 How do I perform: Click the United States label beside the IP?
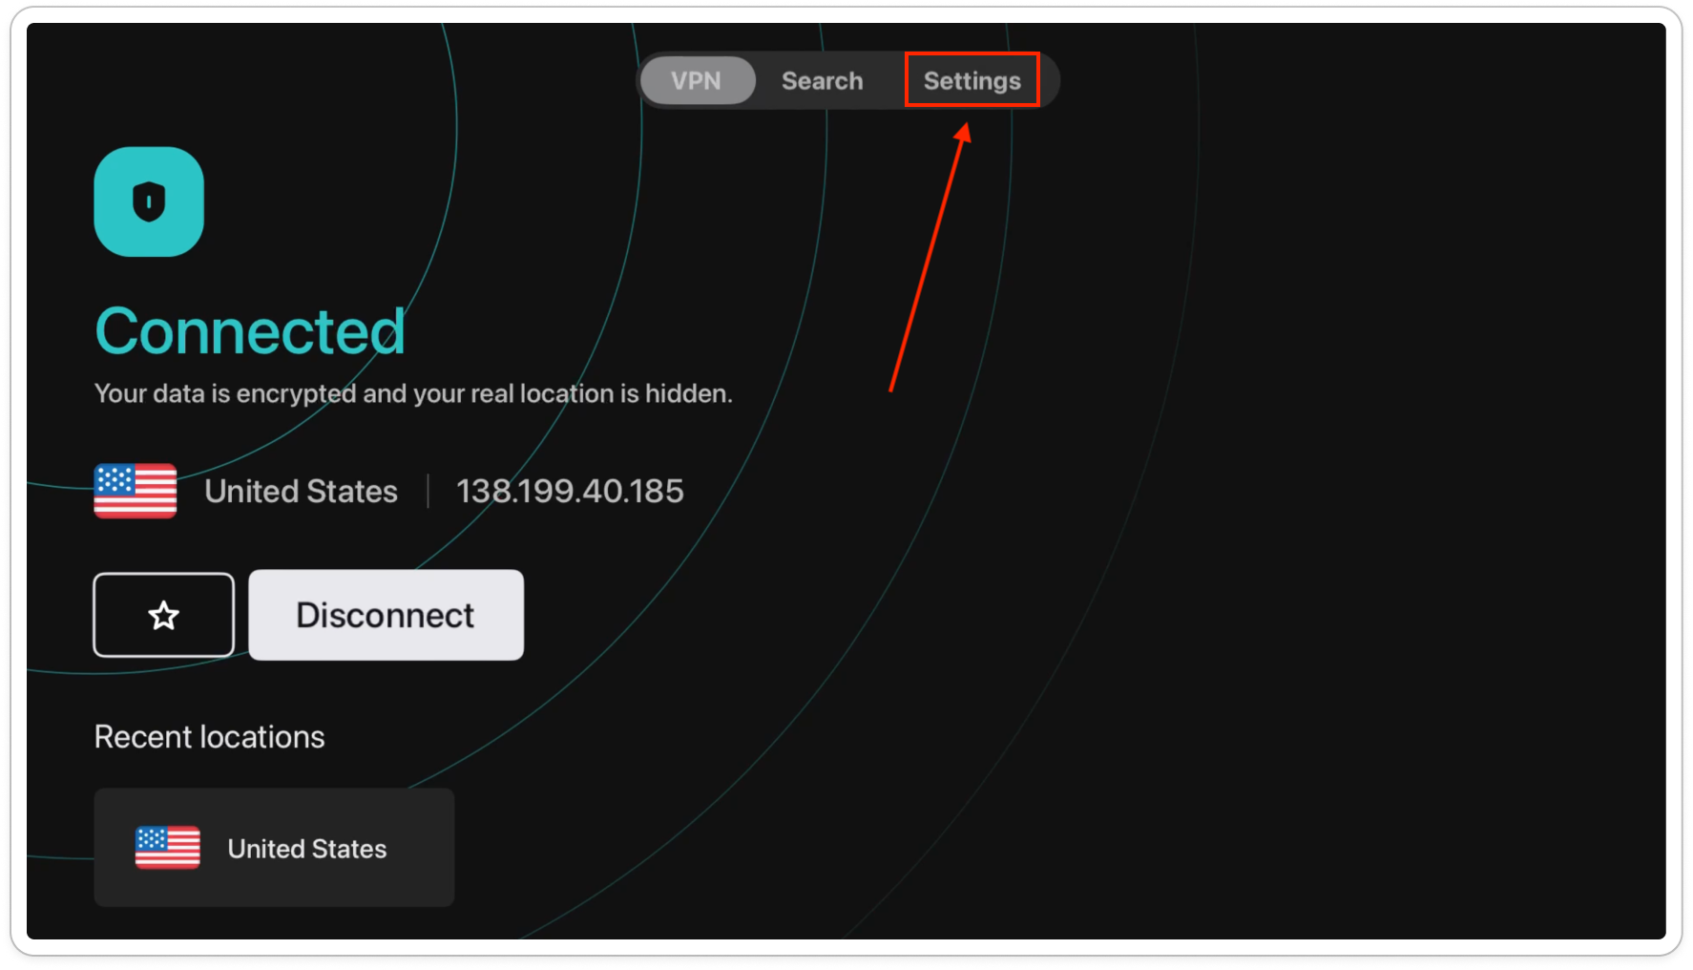pos(301,491)
